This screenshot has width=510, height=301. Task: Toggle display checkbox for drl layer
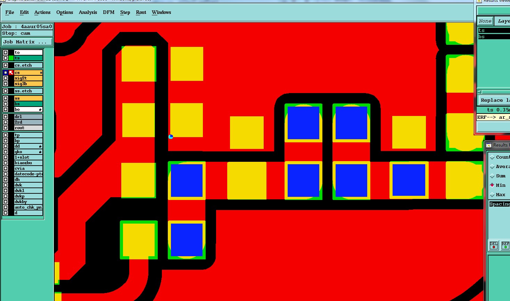click(6, 117)
